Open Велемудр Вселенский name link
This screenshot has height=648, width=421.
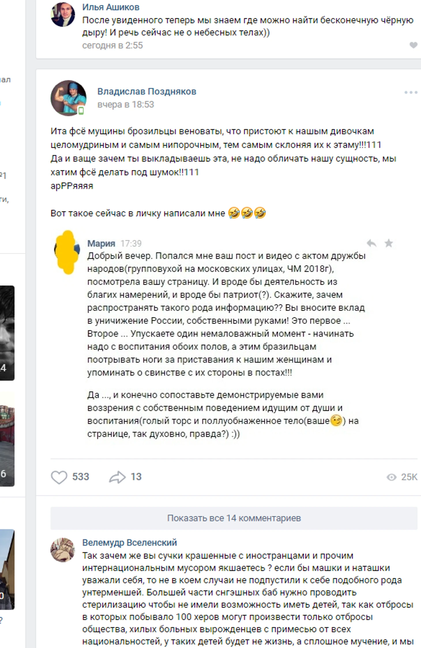point(129,542)
